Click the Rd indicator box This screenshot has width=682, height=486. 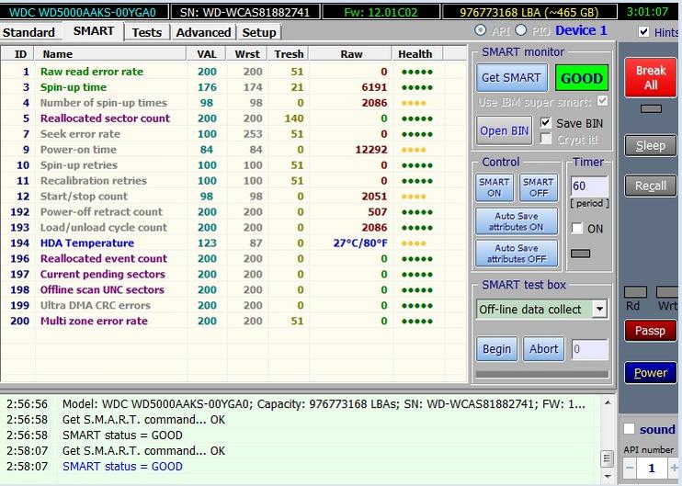tap(635, 291)
